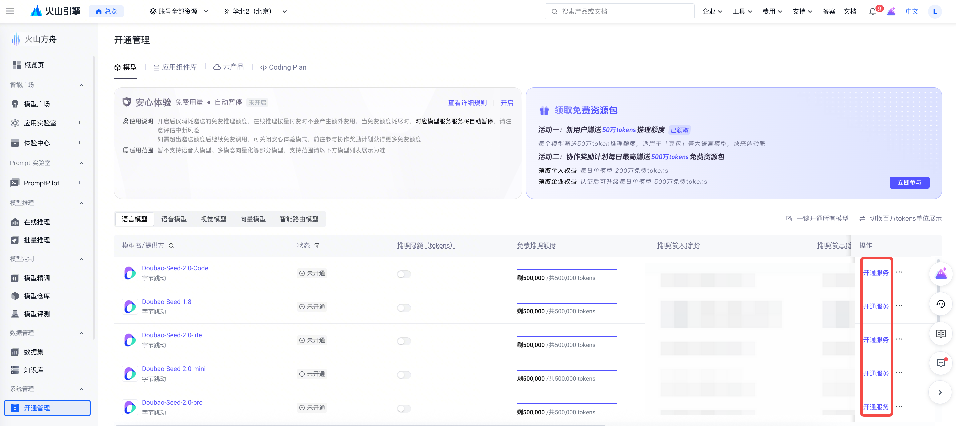Click the 立即参与 button
Screen dimensions: 956x426
click(909, 183)
